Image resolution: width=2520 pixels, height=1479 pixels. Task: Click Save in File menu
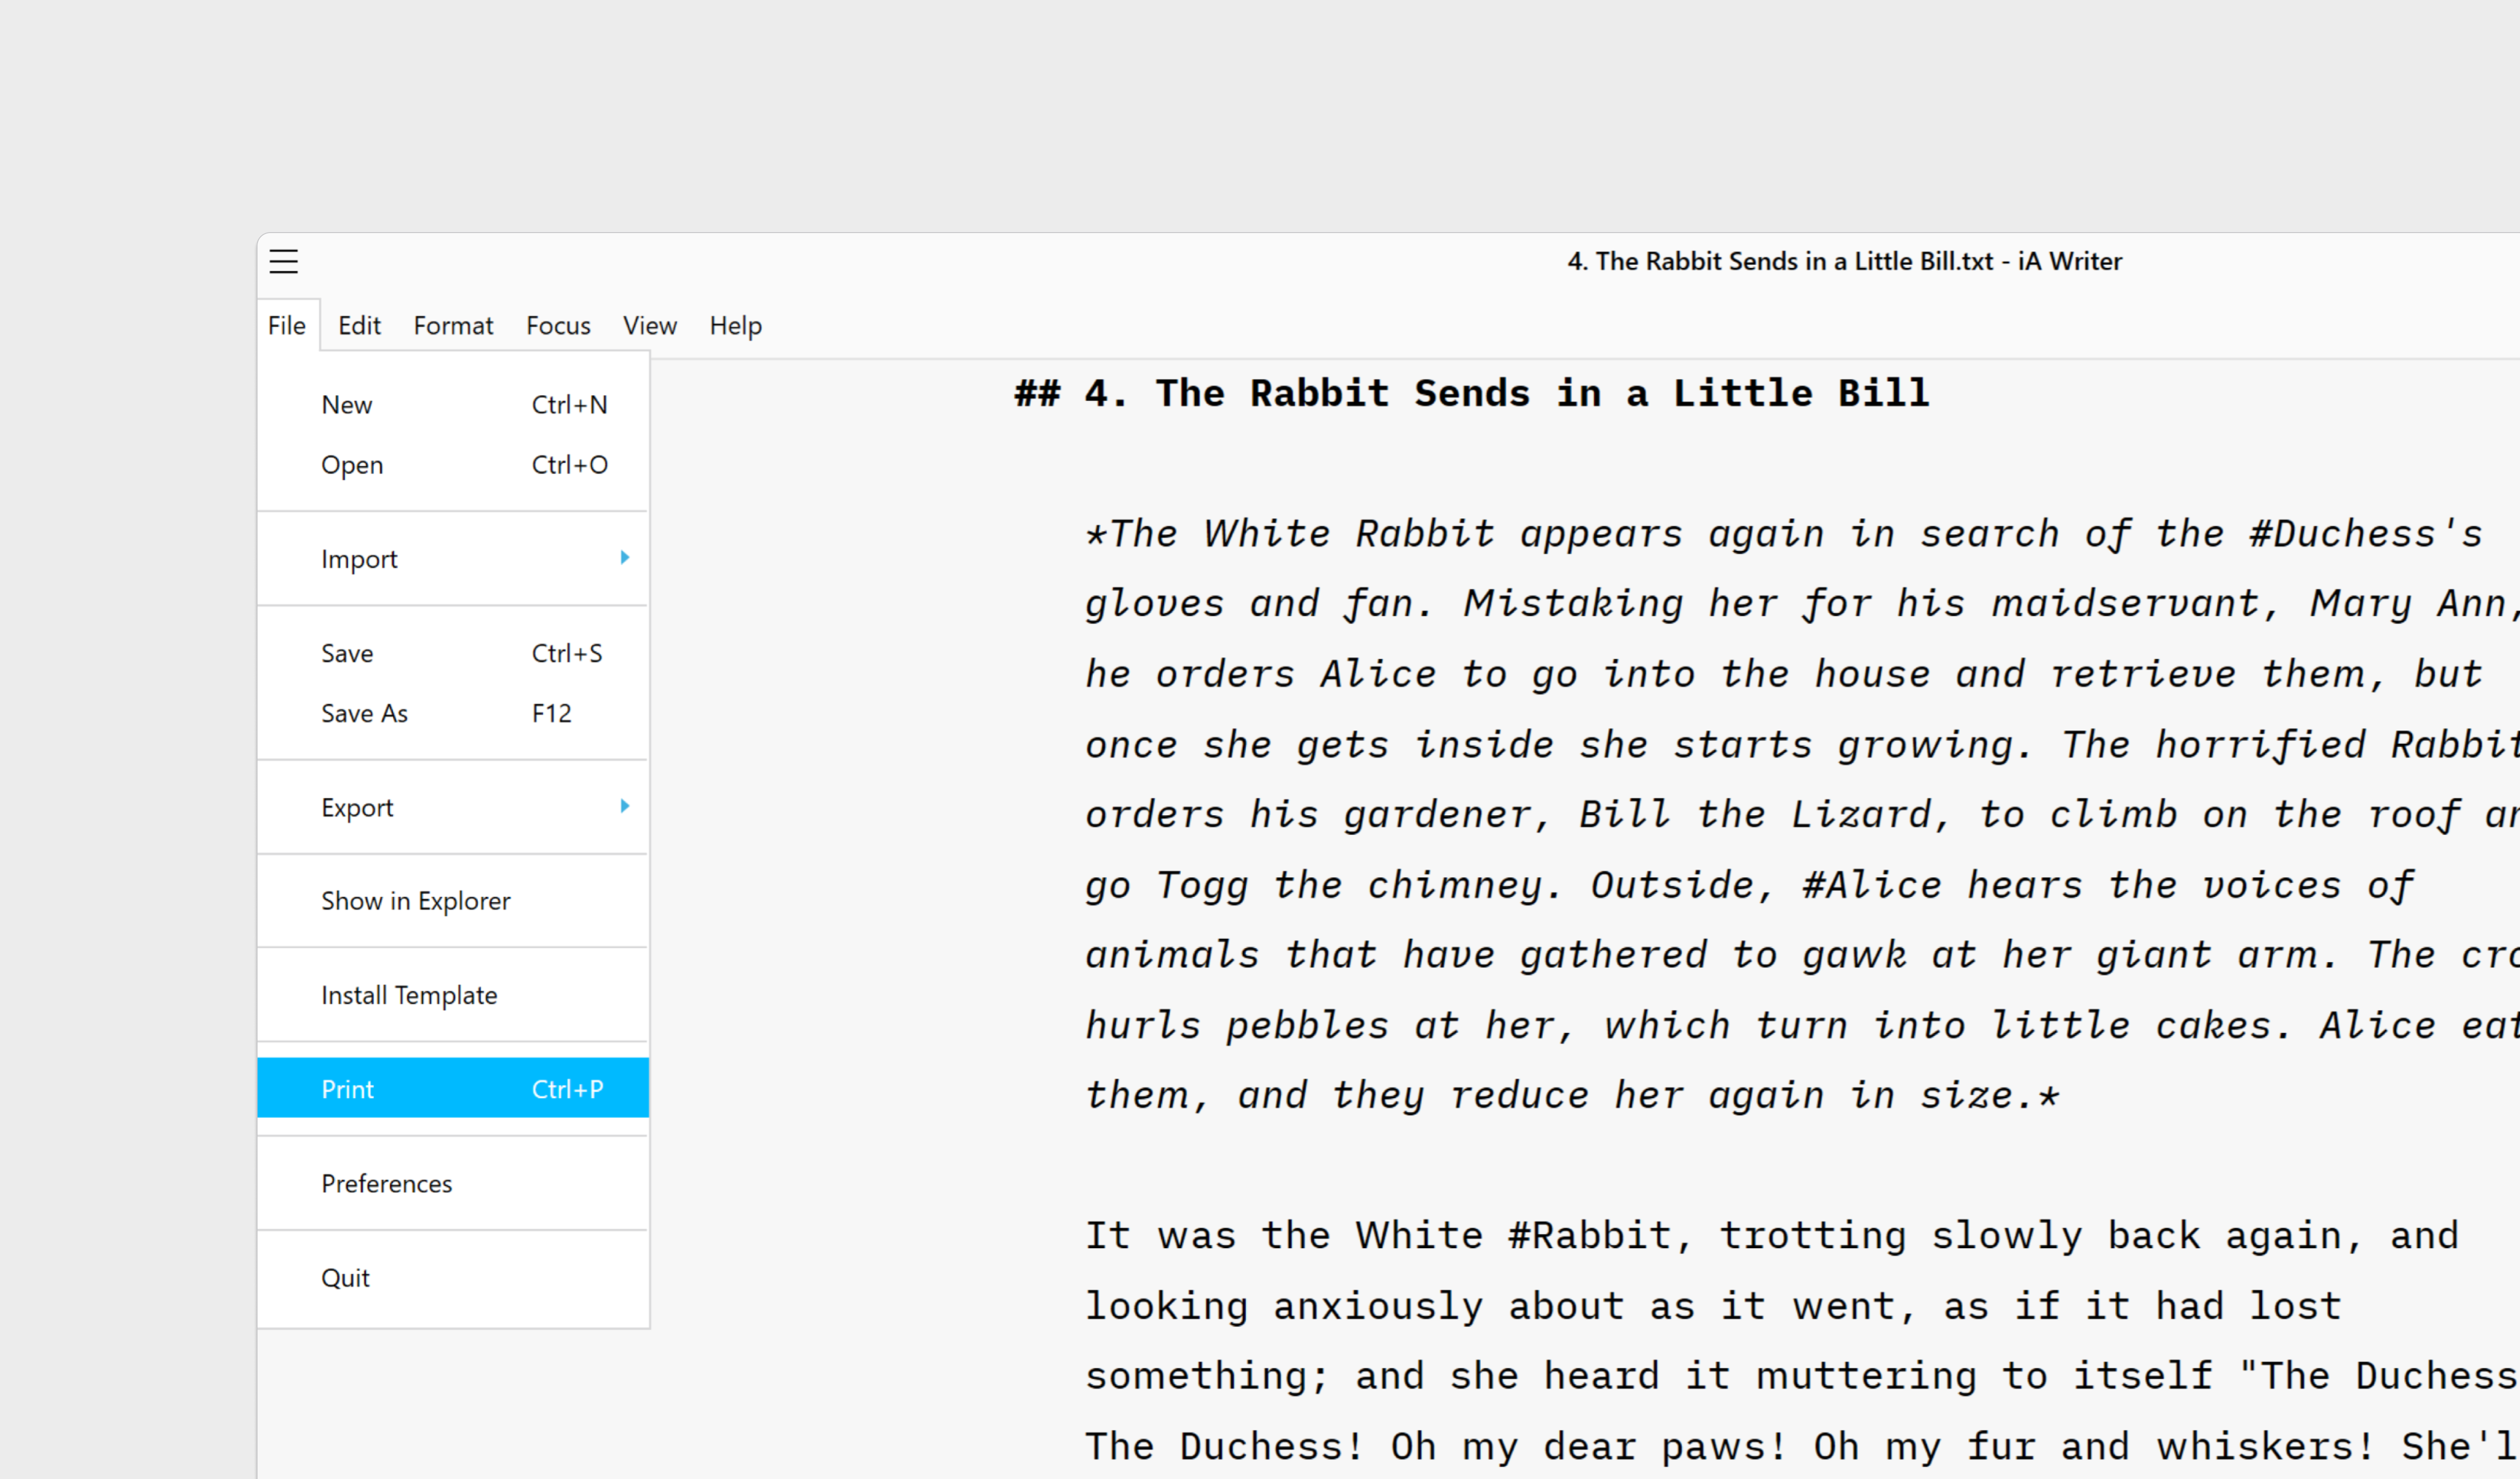pyautogui.click(x=453, y=653)
